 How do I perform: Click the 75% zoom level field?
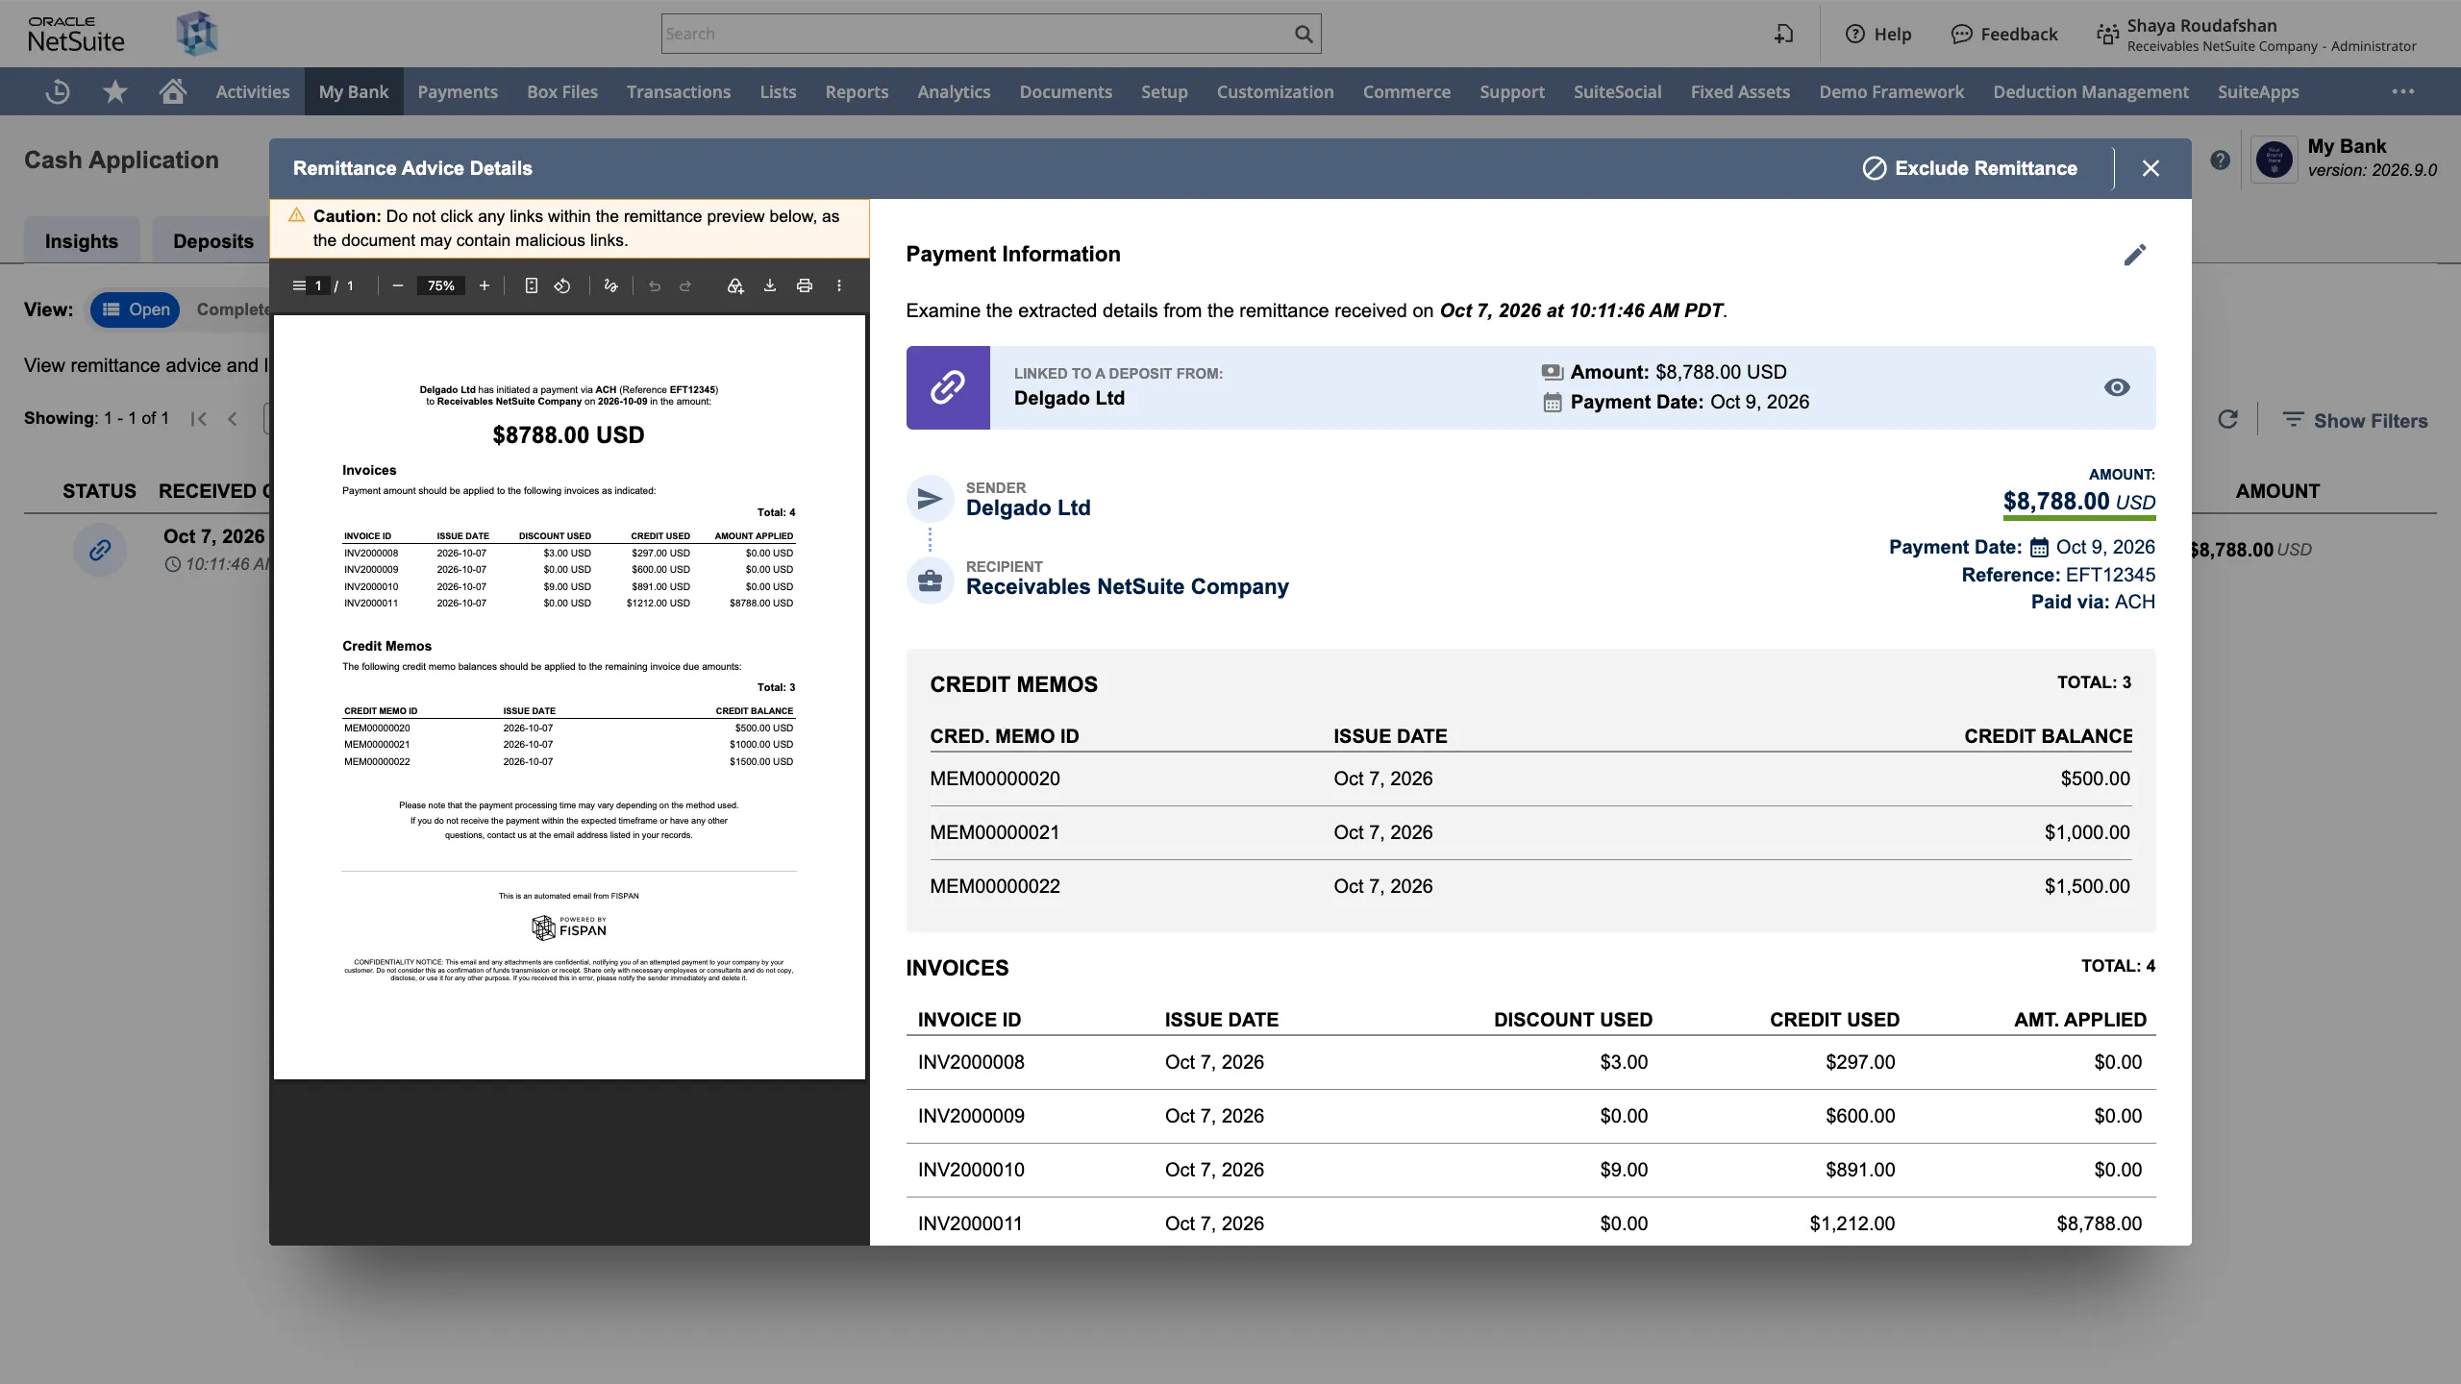click(441, 285)
